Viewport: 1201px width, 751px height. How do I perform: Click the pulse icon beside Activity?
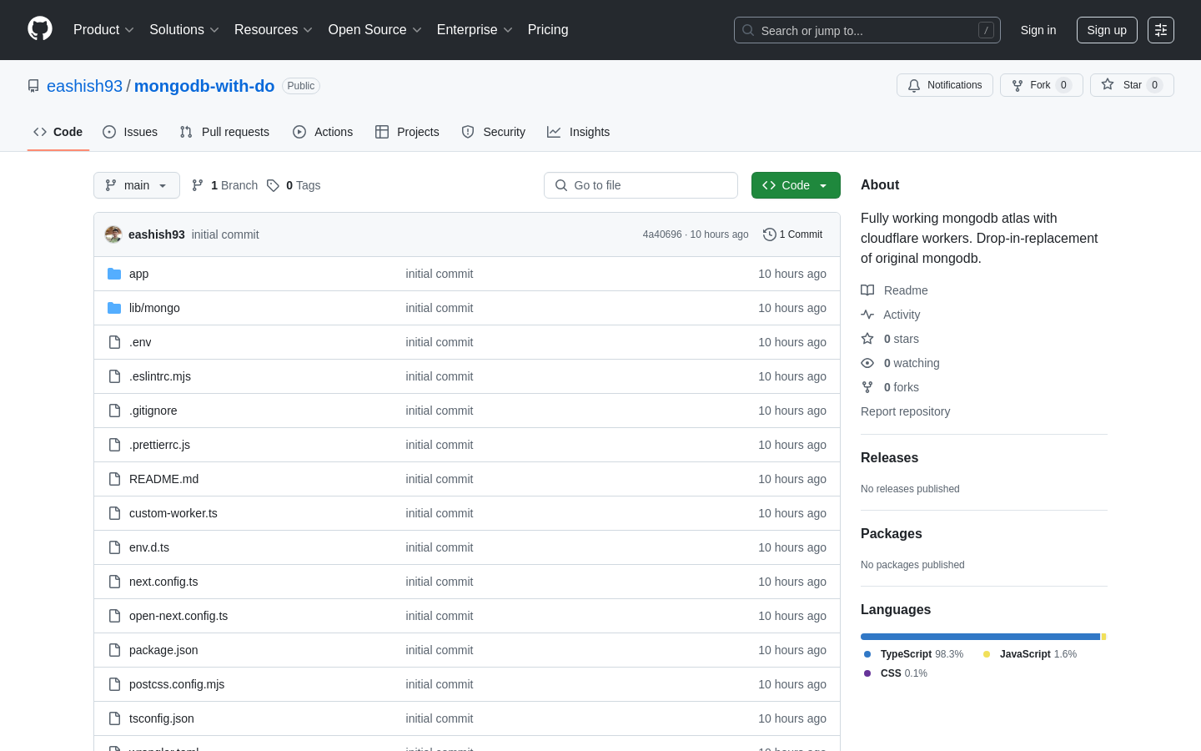point(867,315)
